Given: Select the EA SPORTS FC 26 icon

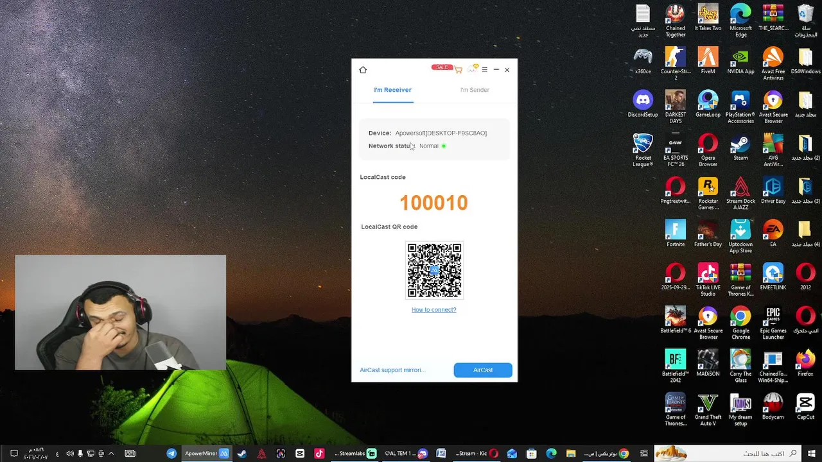Looking at the screenshot, I should tap(676, 150).
